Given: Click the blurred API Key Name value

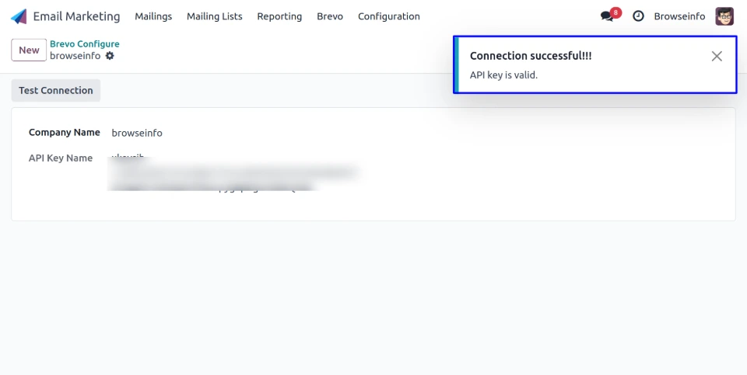Looking at the screenshot, I should click(x=233, y=174).
